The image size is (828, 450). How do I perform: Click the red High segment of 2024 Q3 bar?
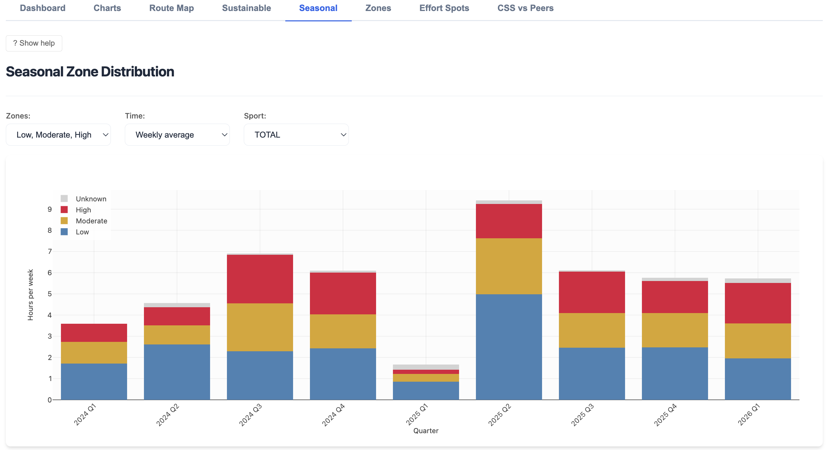(x=260, y=279)
